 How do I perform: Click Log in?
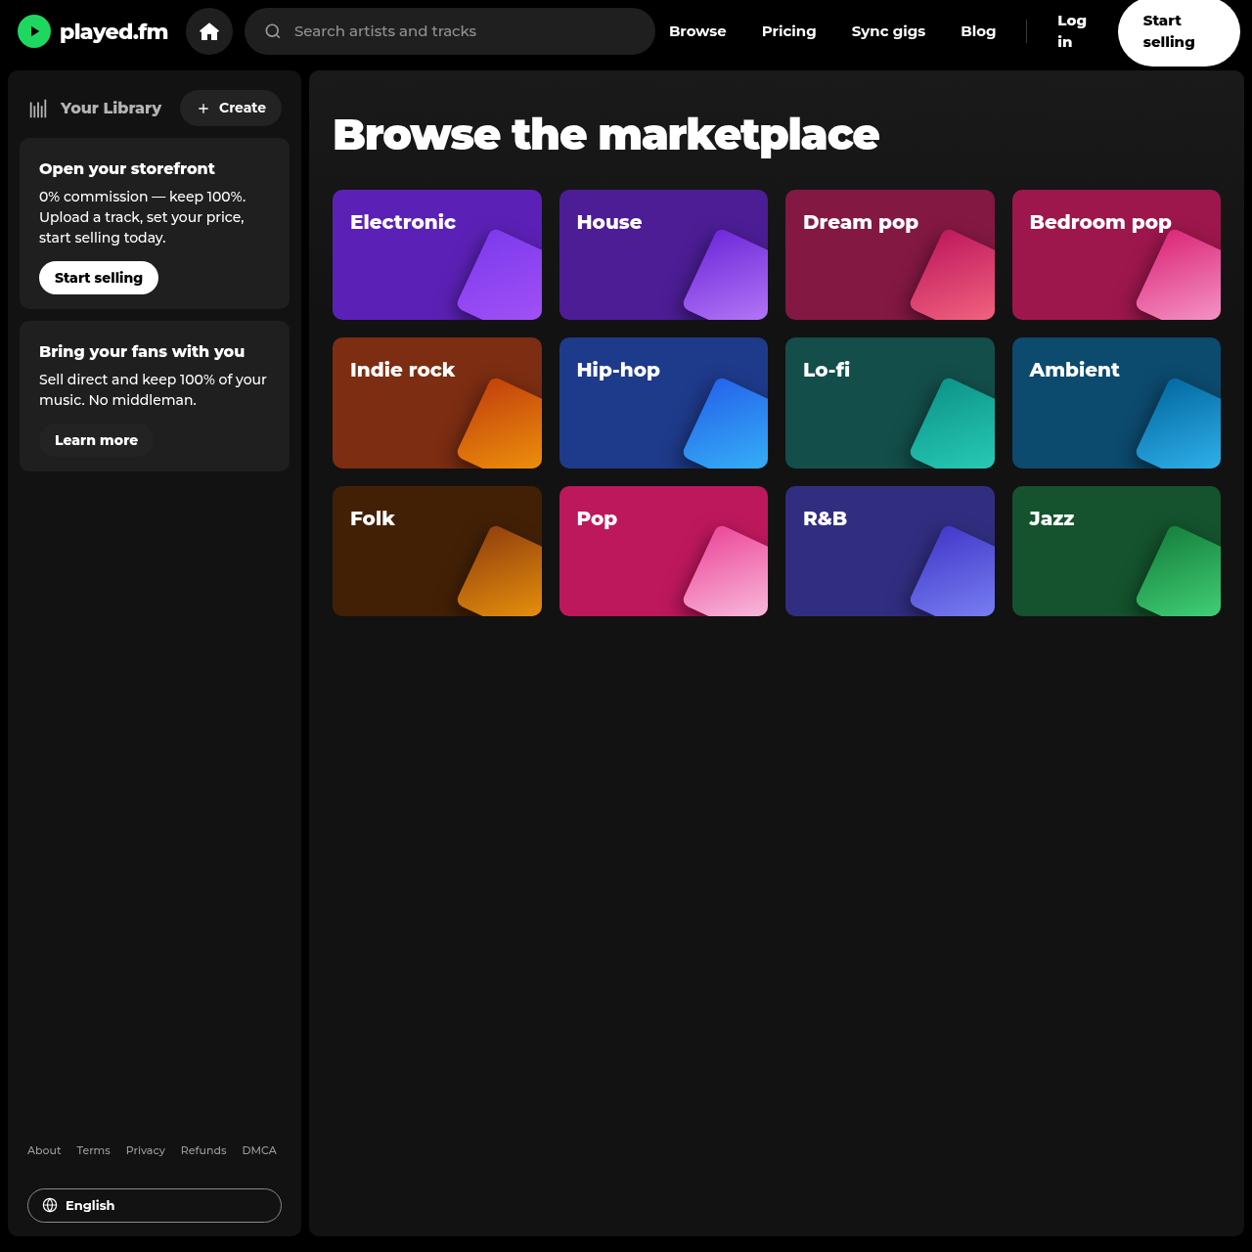[1072, 31]
